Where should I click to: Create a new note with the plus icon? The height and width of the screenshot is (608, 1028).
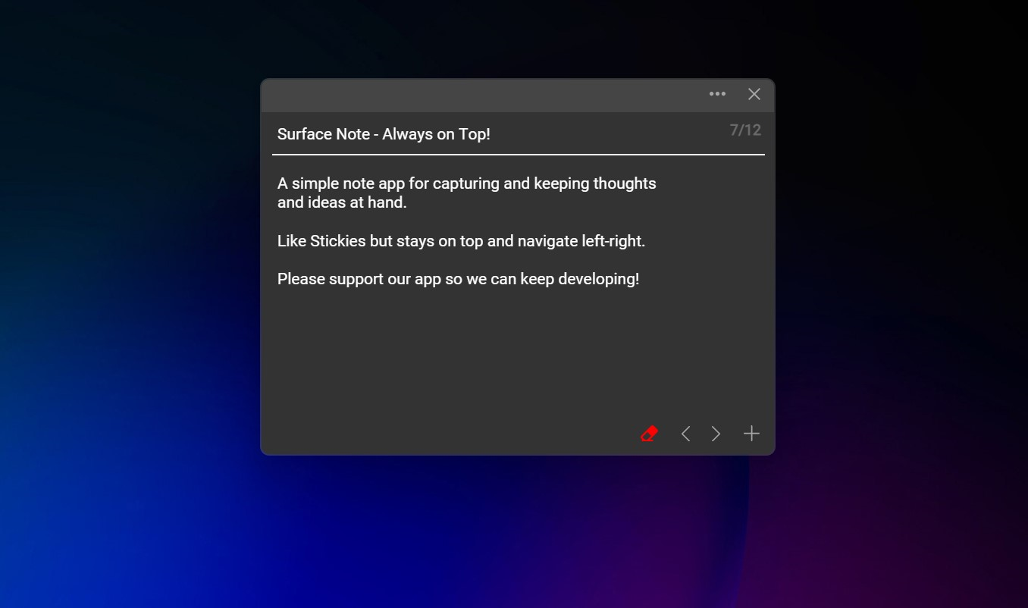[751, 433]
